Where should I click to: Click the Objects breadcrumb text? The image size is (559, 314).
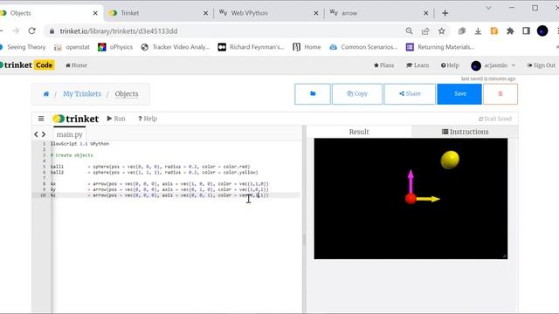coord(127,94)
